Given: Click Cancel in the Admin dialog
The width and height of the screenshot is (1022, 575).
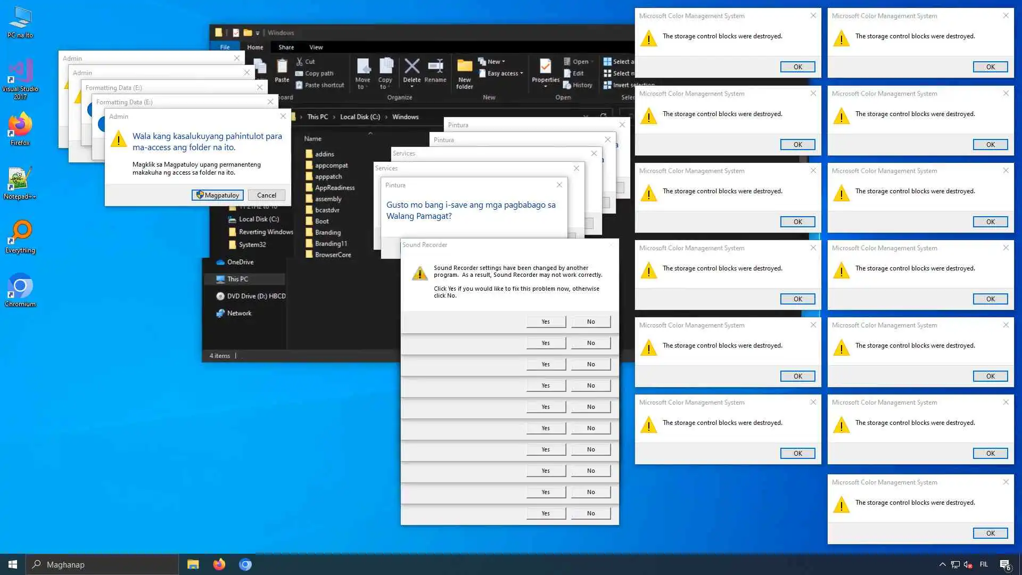Looking at the screenshot, I should (266, 195).
